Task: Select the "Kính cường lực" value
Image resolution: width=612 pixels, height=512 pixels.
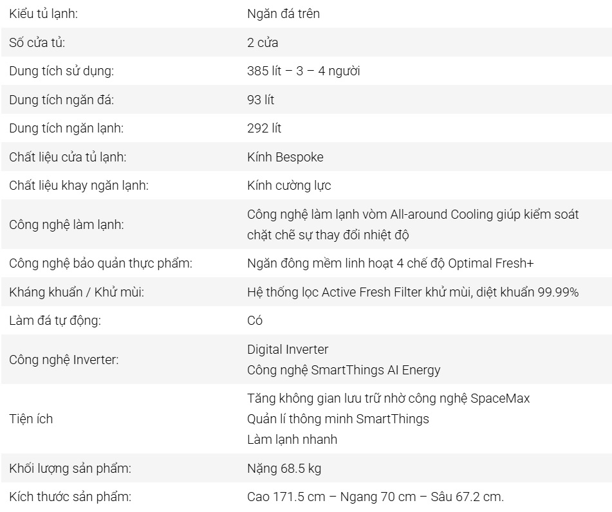Action: click(x=289, y=185)
